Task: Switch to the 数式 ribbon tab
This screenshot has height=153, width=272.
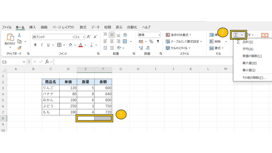Action: pos(83,27)
